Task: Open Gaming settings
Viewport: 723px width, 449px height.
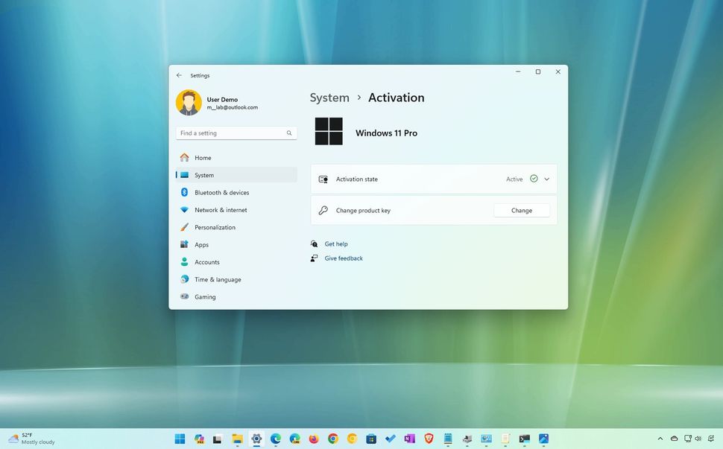Action: click(x=205, y=296)
